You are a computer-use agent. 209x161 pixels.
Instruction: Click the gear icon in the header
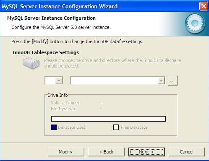pyautogui.click(x=195, y=23)
